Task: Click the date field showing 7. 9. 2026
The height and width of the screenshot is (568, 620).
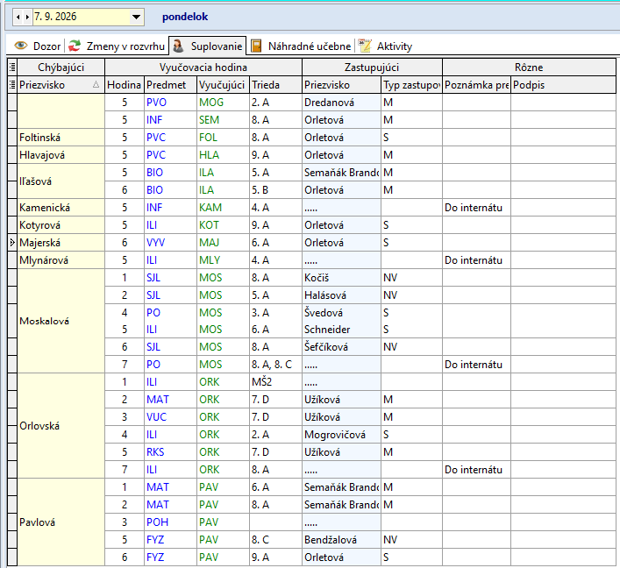Action: coord(81,17)
